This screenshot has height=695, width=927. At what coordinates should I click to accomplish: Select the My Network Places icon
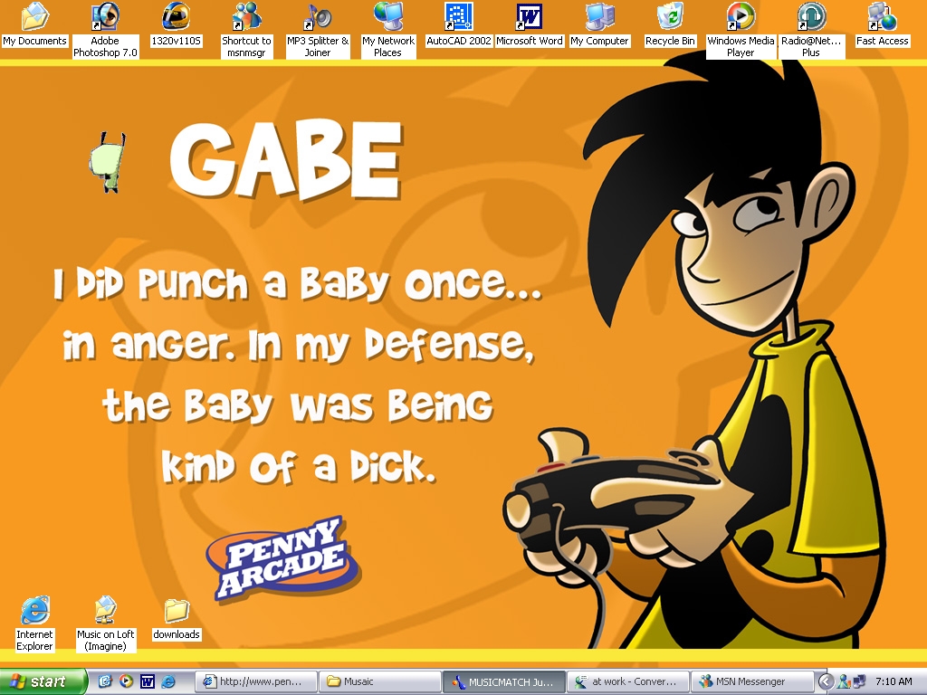point(387,18)
